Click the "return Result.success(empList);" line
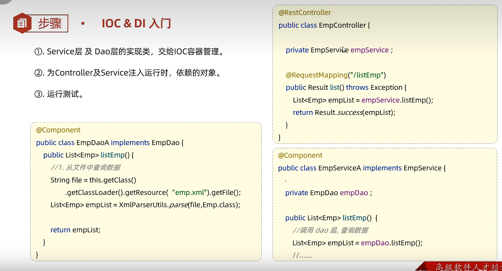The height and width of the screenshot is (271, 502). click(344, 113)
